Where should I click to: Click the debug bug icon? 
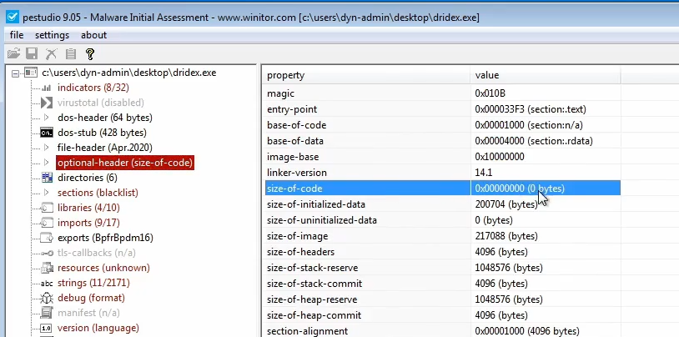point(47,298)
